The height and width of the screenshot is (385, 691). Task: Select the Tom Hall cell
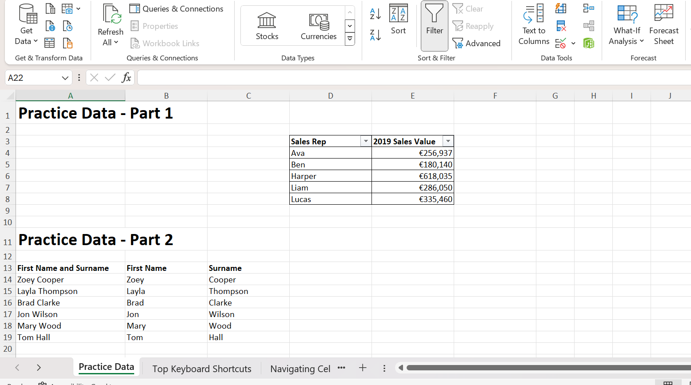click(x=70, y=337)
